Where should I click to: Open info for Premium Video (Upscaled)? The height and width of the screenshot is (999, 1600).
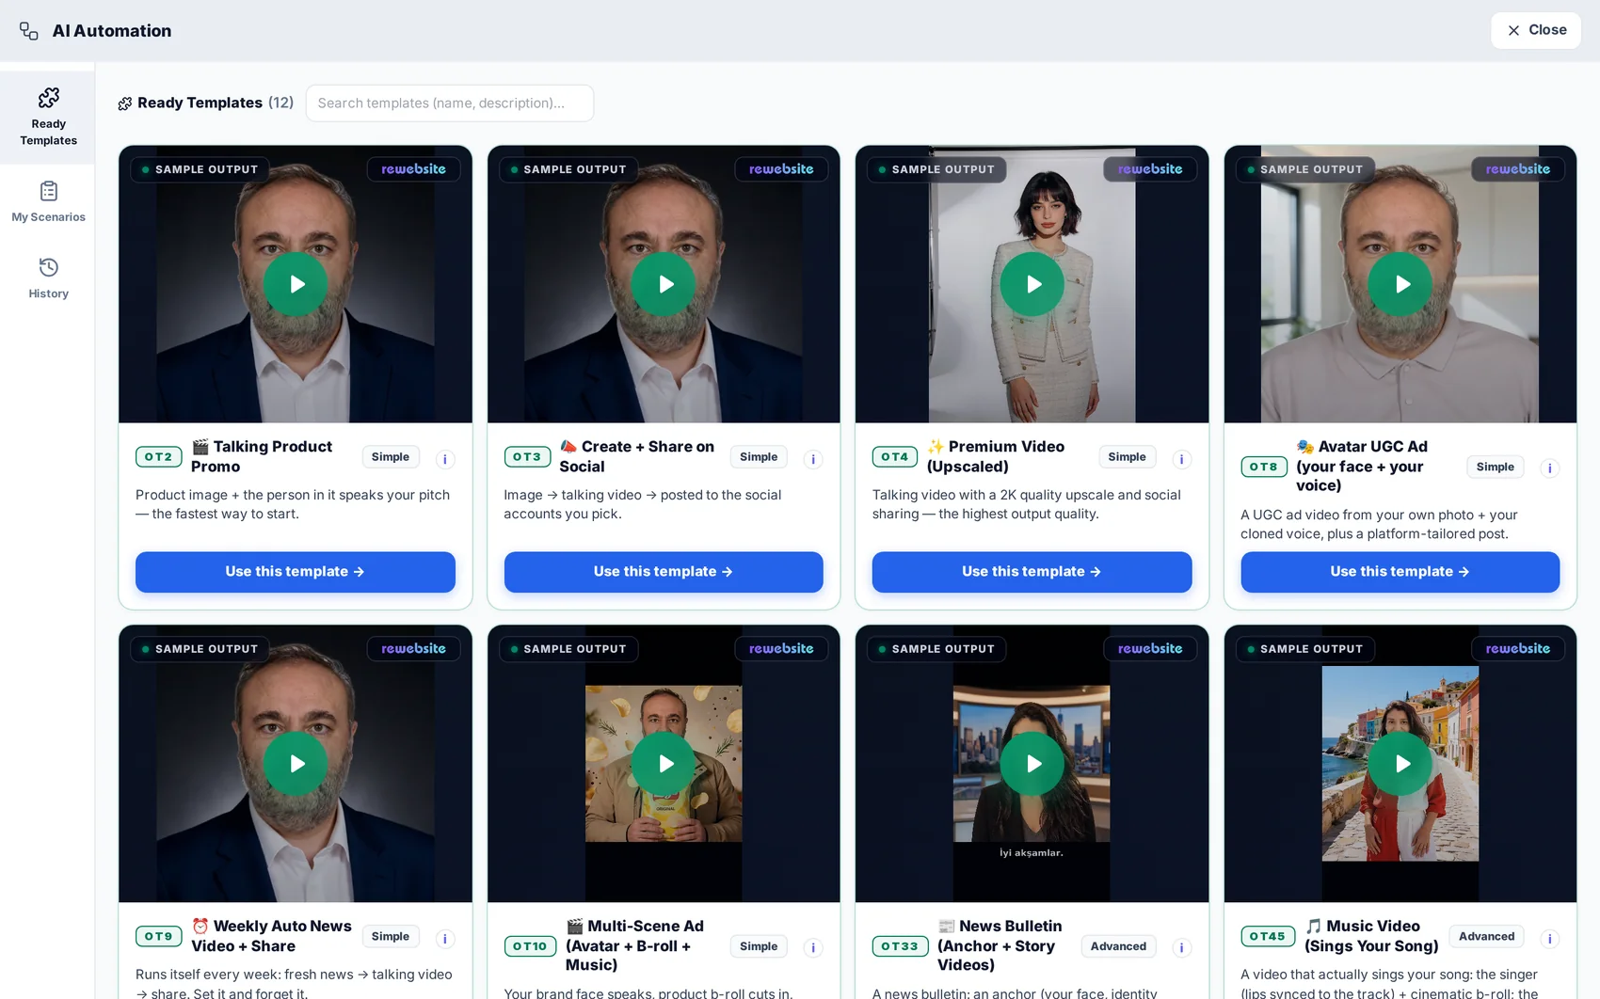tap(1181, 459)
